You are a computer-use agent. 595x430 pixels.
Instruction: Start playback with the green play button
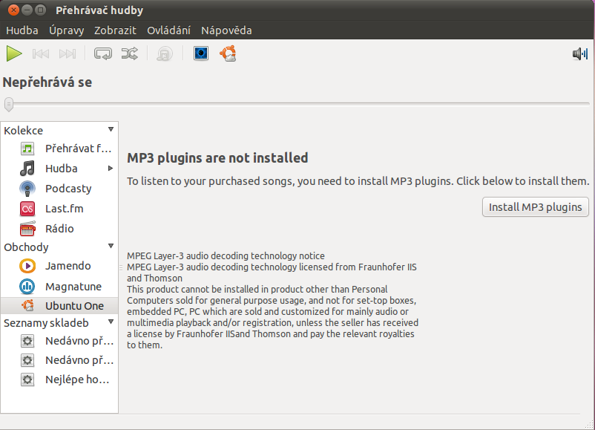(x=14, y=53)
